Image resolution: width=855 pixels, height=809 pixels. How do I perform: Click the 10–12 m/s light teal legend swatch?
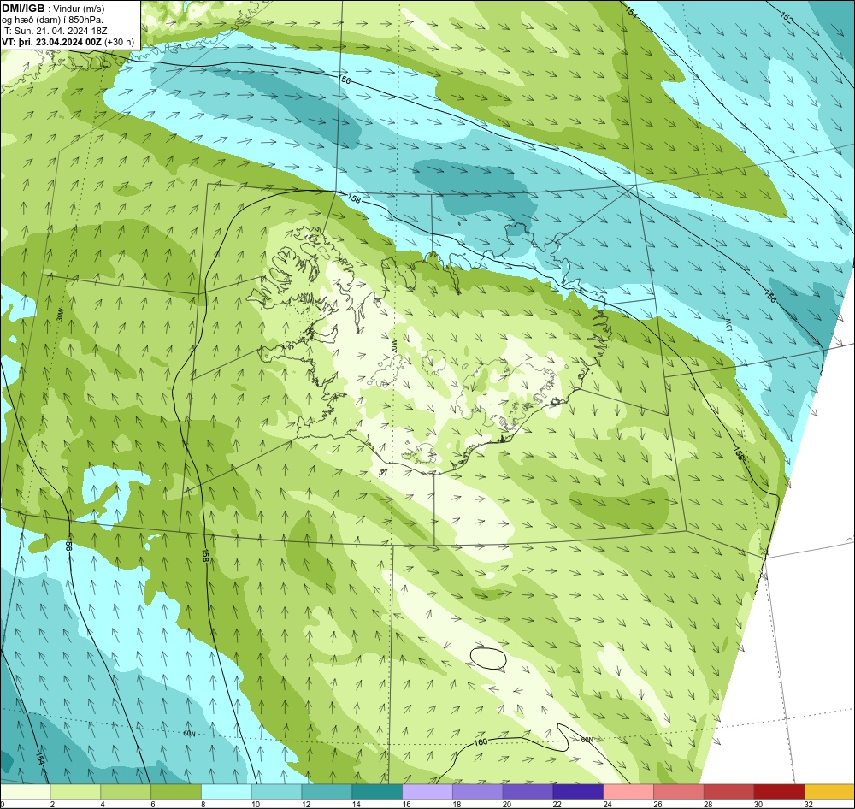coord(276,792)
